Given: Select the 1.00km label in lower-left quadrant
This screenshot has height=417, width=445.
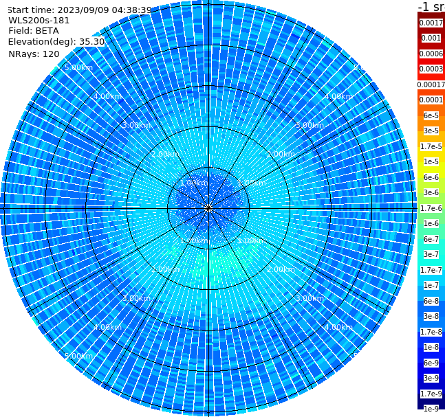Looking at the screenshot, I should click(x=195, y=240).
